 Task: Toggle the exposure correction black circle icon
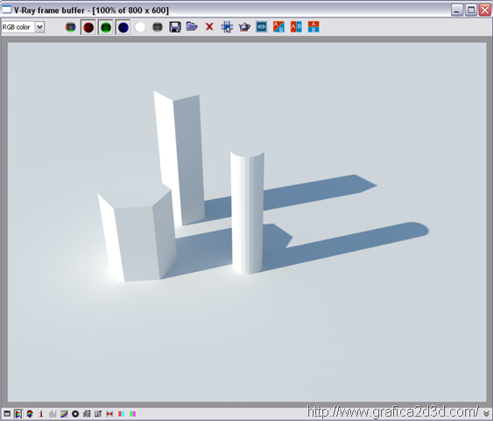pyautogui.click(x=75, y=413)
